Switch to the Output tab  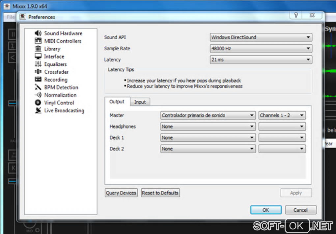pos(117,102)
